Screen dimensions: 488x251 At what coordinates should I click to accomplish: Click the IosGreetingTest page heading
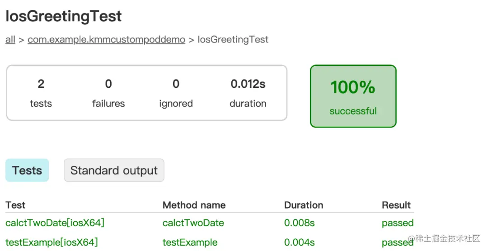point(64,17)
